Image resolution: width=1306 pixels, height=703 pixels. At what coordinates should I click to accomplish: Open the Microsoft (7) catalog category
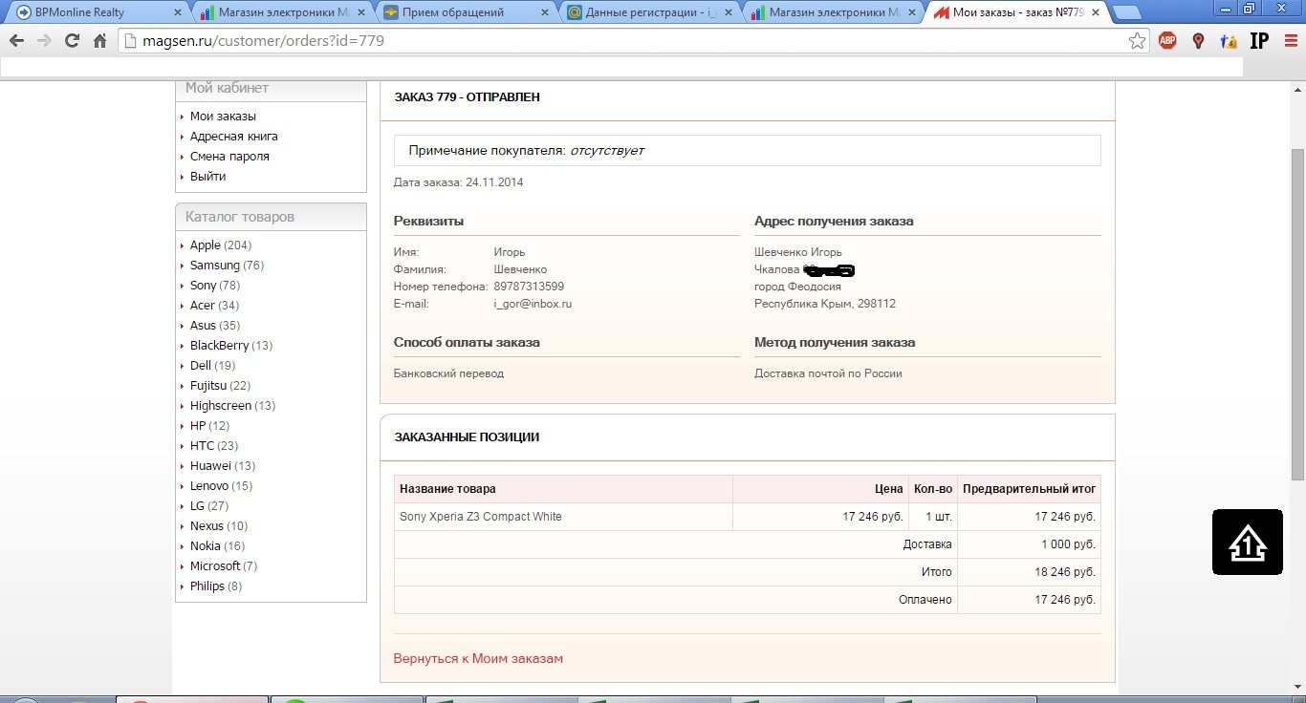pos(224,566)
